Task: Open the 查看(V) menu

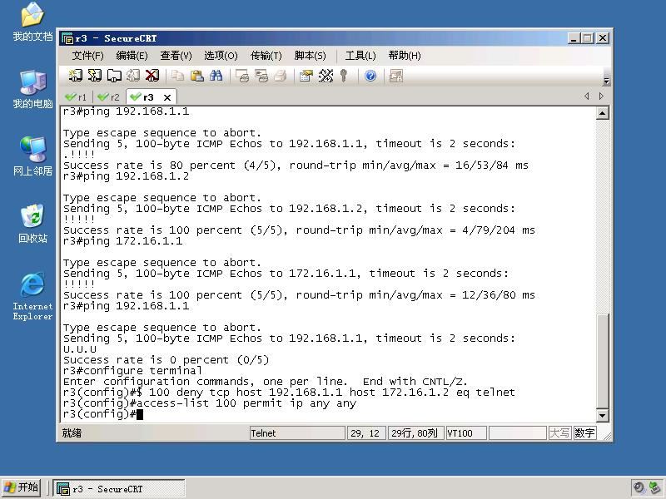Action: tap(176, 56)
